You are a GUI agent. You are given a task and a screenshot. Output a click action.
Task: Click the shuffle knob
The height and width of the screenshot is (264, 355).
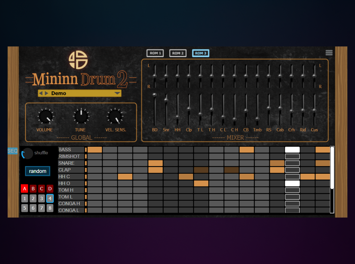[x=27, y=153]
